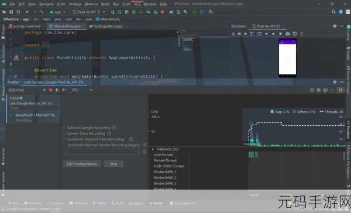The height and width of the screenshot is (213, 351).
Task: Open the Edit menu
Action: click(x=22, y=4)
